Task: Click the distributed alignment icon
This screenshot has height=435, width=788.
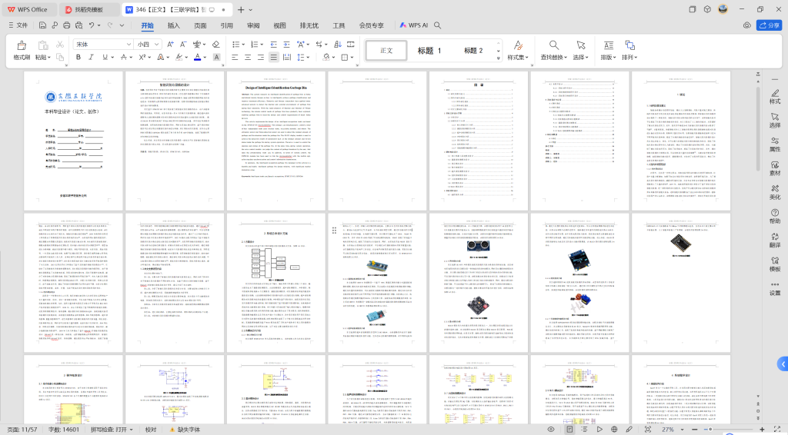Action: click(x=287, y=57)
